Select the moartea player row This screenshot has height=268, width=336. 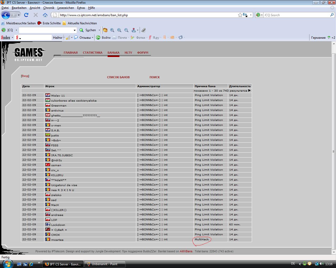pos(136,239)
